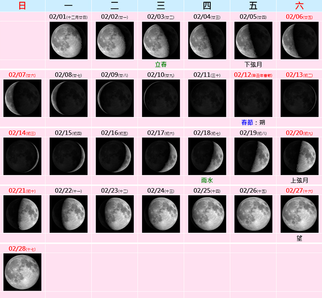Viewport: 322px width, 298px height.
Task: Open the full moon image for 02/27
Action: pyautogui.click(x=299, y=214)
